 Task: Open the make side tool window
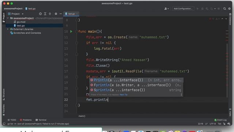click(x=230, y=113)
